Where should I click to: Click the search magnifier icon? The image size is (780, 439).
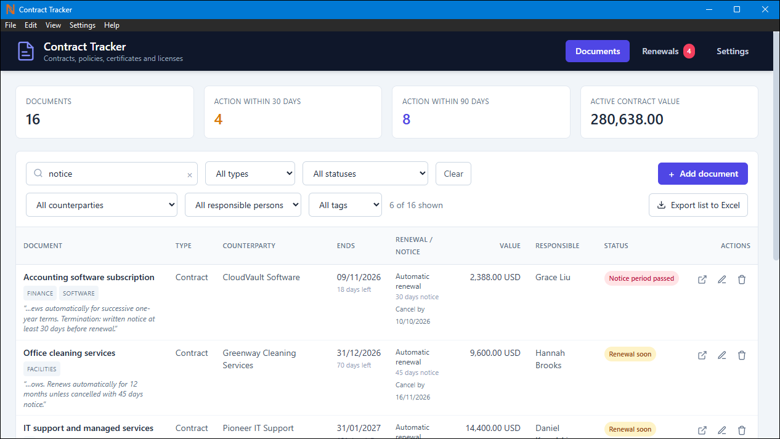point(38,174)
